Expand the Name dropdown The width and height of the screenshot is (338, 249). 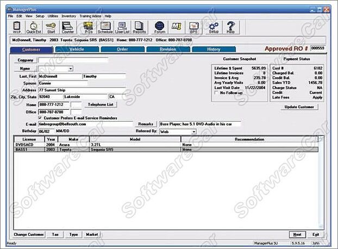[x=71, y=69]
